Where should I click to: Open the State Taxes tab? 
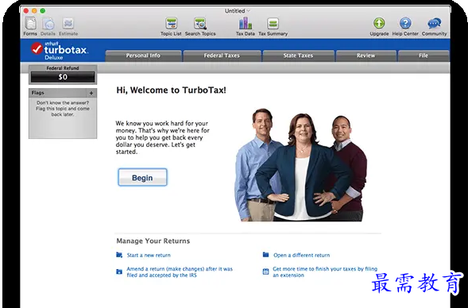298,56
